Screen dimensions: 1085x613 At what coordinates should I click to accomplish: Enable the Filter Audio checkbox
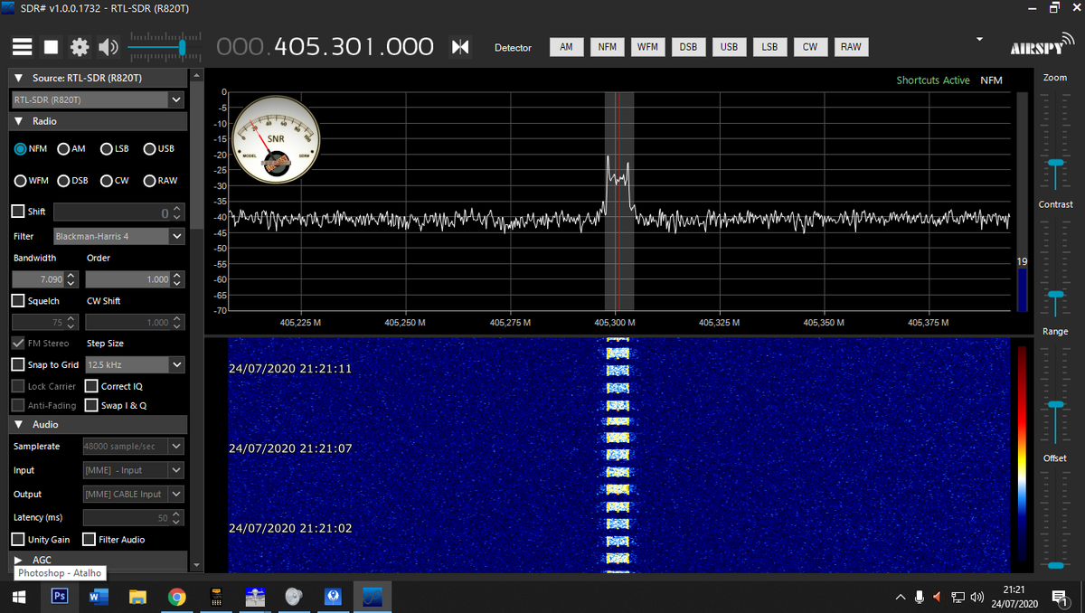coord(89,539)
